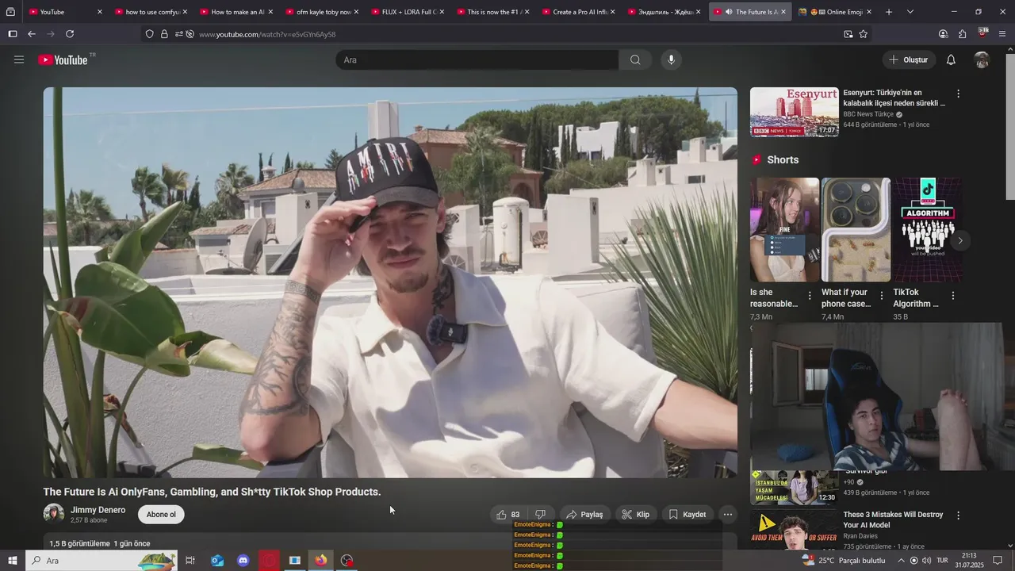This screenshot has height=571, width=1015.
Task: Open a new browser tab
Action: pyautogui.click(x=889, y=12)
